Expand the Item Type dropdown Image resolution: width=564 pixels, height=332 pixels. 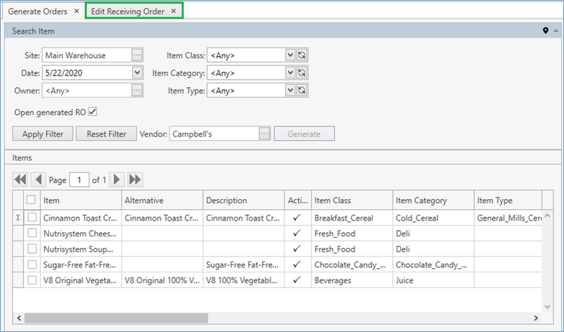(290, 91)
